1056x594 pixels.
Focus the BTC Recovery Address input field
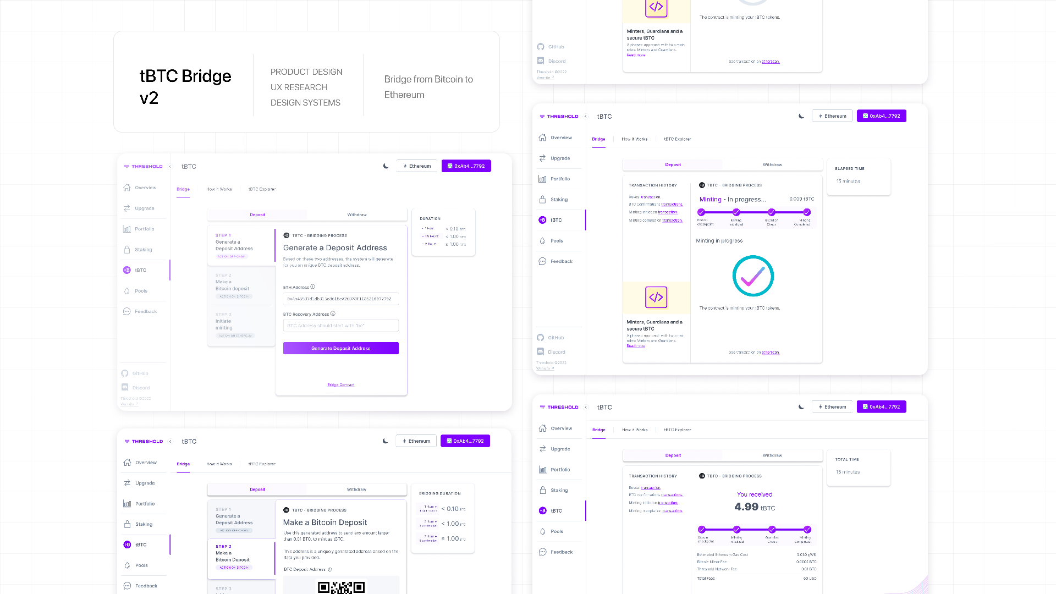[341, 326]
